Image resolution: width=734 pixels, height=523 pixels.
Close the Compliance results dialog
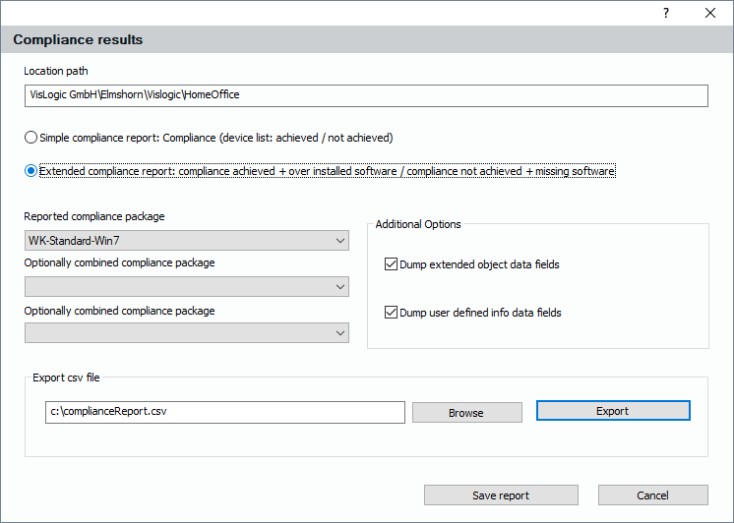pos(710,13)
